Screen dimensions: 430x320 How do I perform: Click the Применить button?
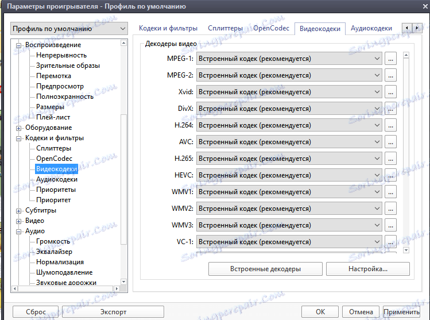[x=401, y=312]
